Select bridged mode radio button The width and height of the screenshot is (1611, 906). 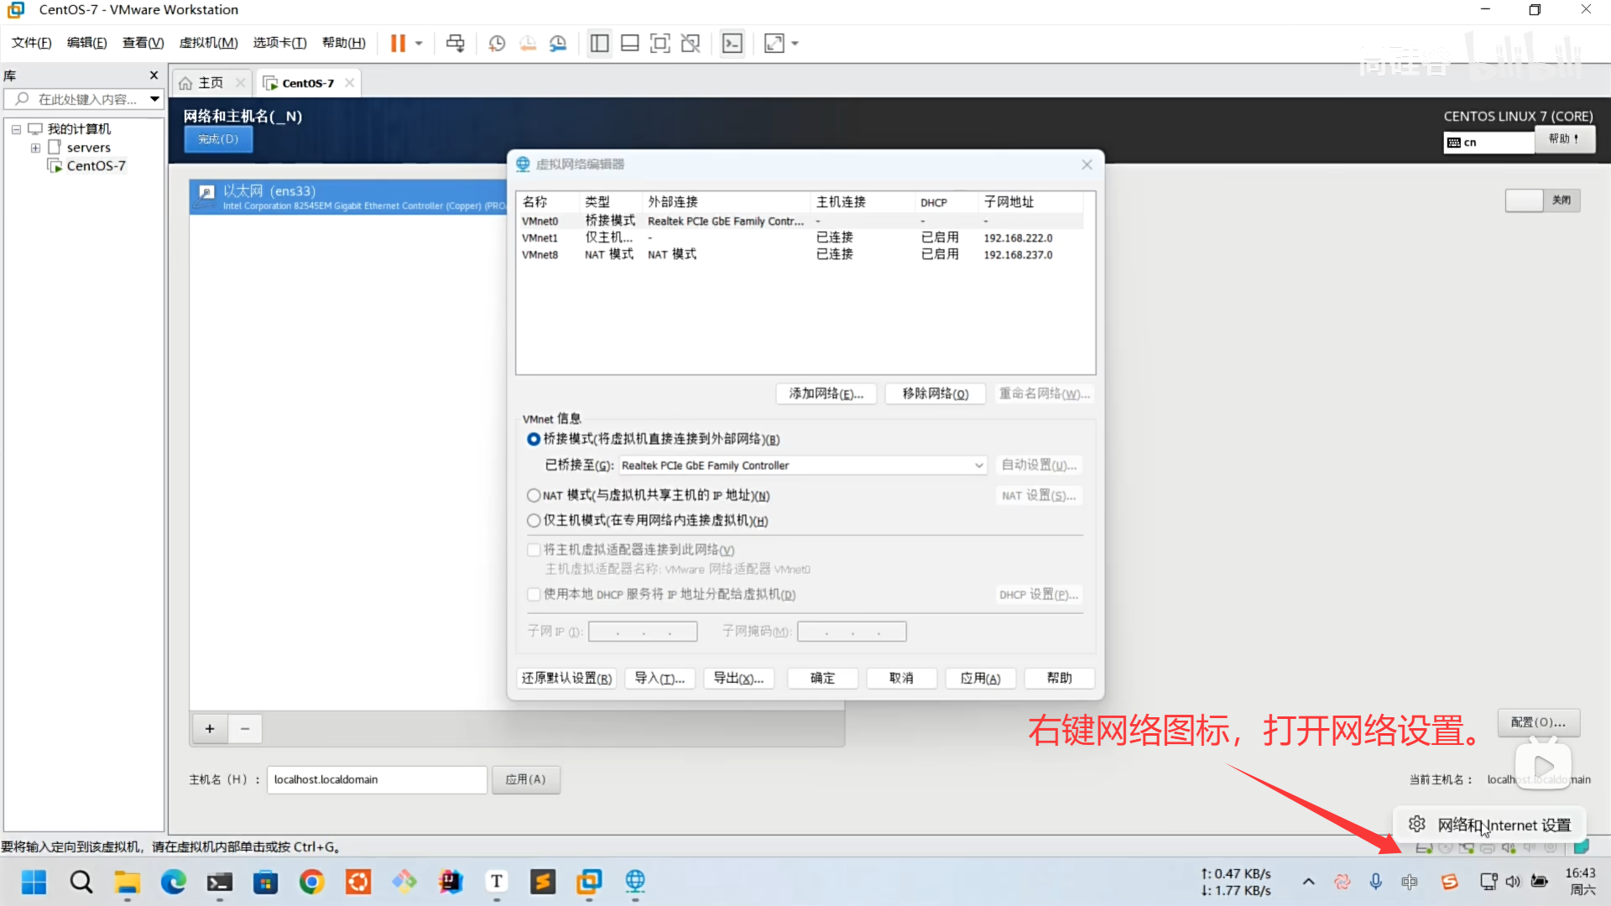tap(534, 440)
